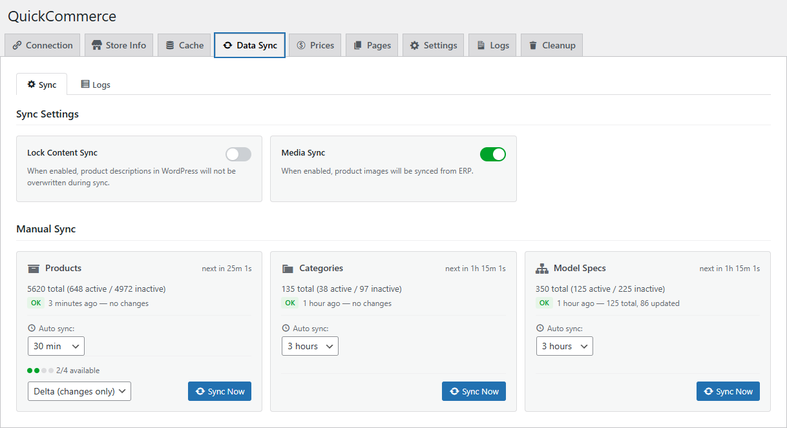
Task: Click the clock icon beside Categories Auto sync
Action: point(286,329)
